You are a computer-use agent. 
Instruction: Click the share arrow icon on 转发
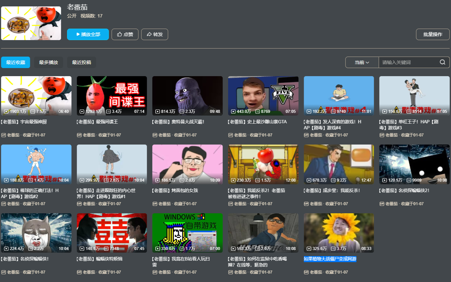tap(149, 34)
